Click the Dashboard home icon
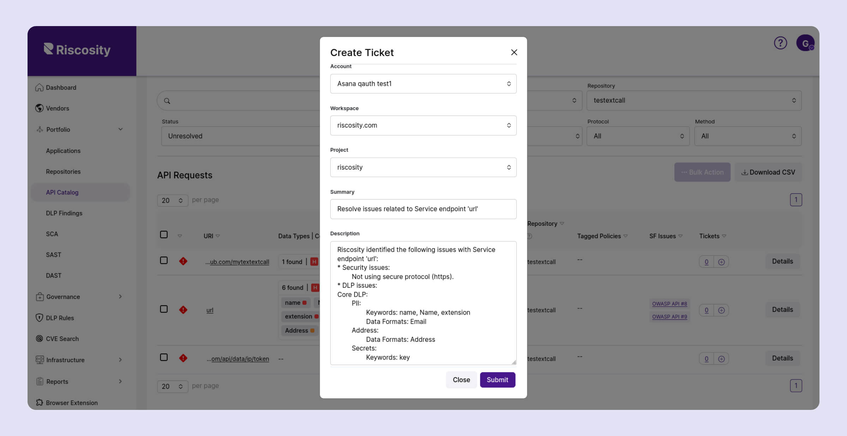Screen dimensions: 847x436 [39, 87]
